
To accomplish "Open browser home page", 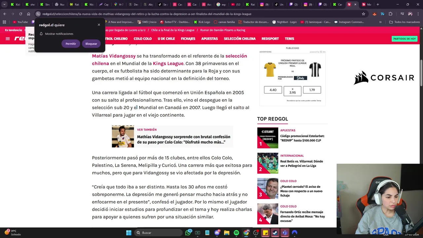I will [28, 14].
